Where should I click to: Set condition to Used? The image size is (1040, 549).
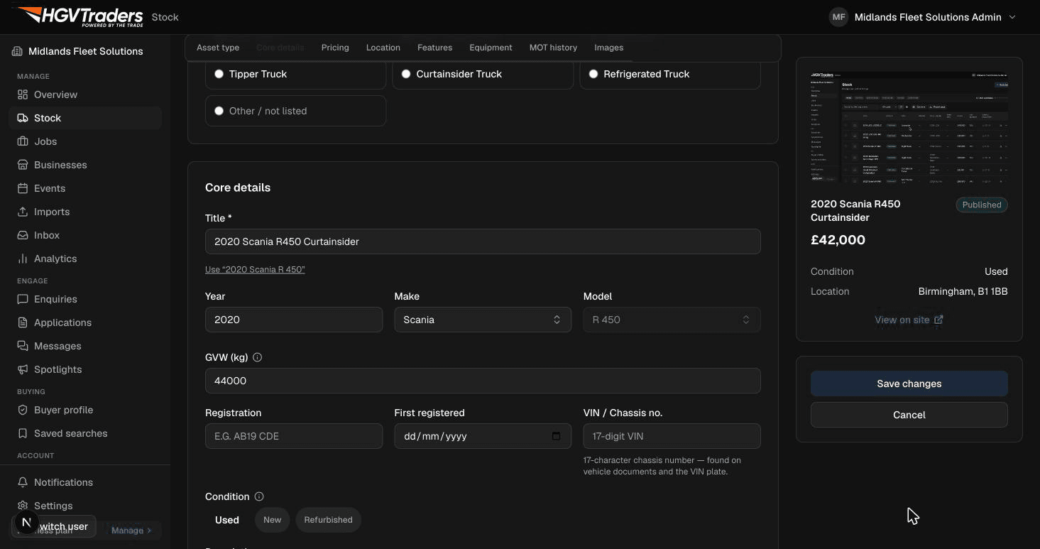pyautogui.click(x=227, y=520)
